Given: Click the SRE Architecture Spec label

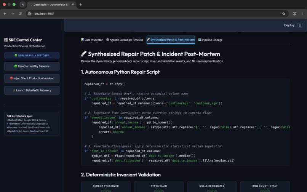Looking at the screenshot, I should 20,116.
